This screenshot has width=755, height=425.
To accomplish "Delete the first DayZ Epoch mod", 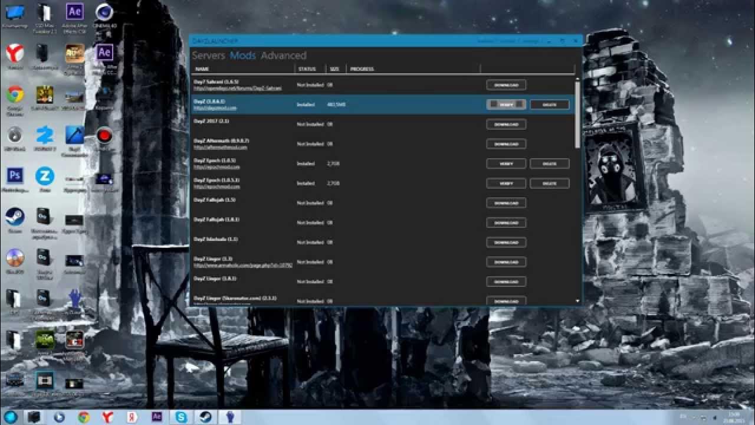I will 549,164.
